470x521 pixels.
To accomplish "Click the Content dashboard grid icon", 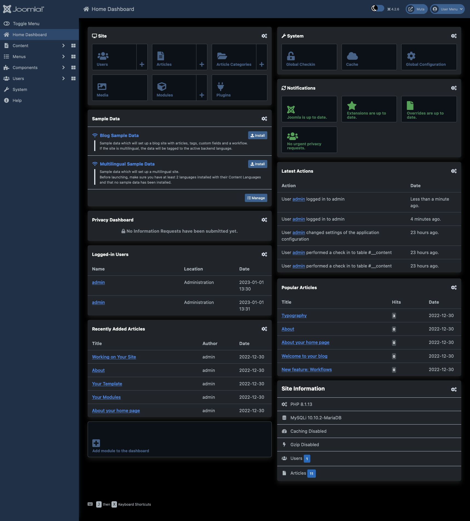I will (73, 45).
